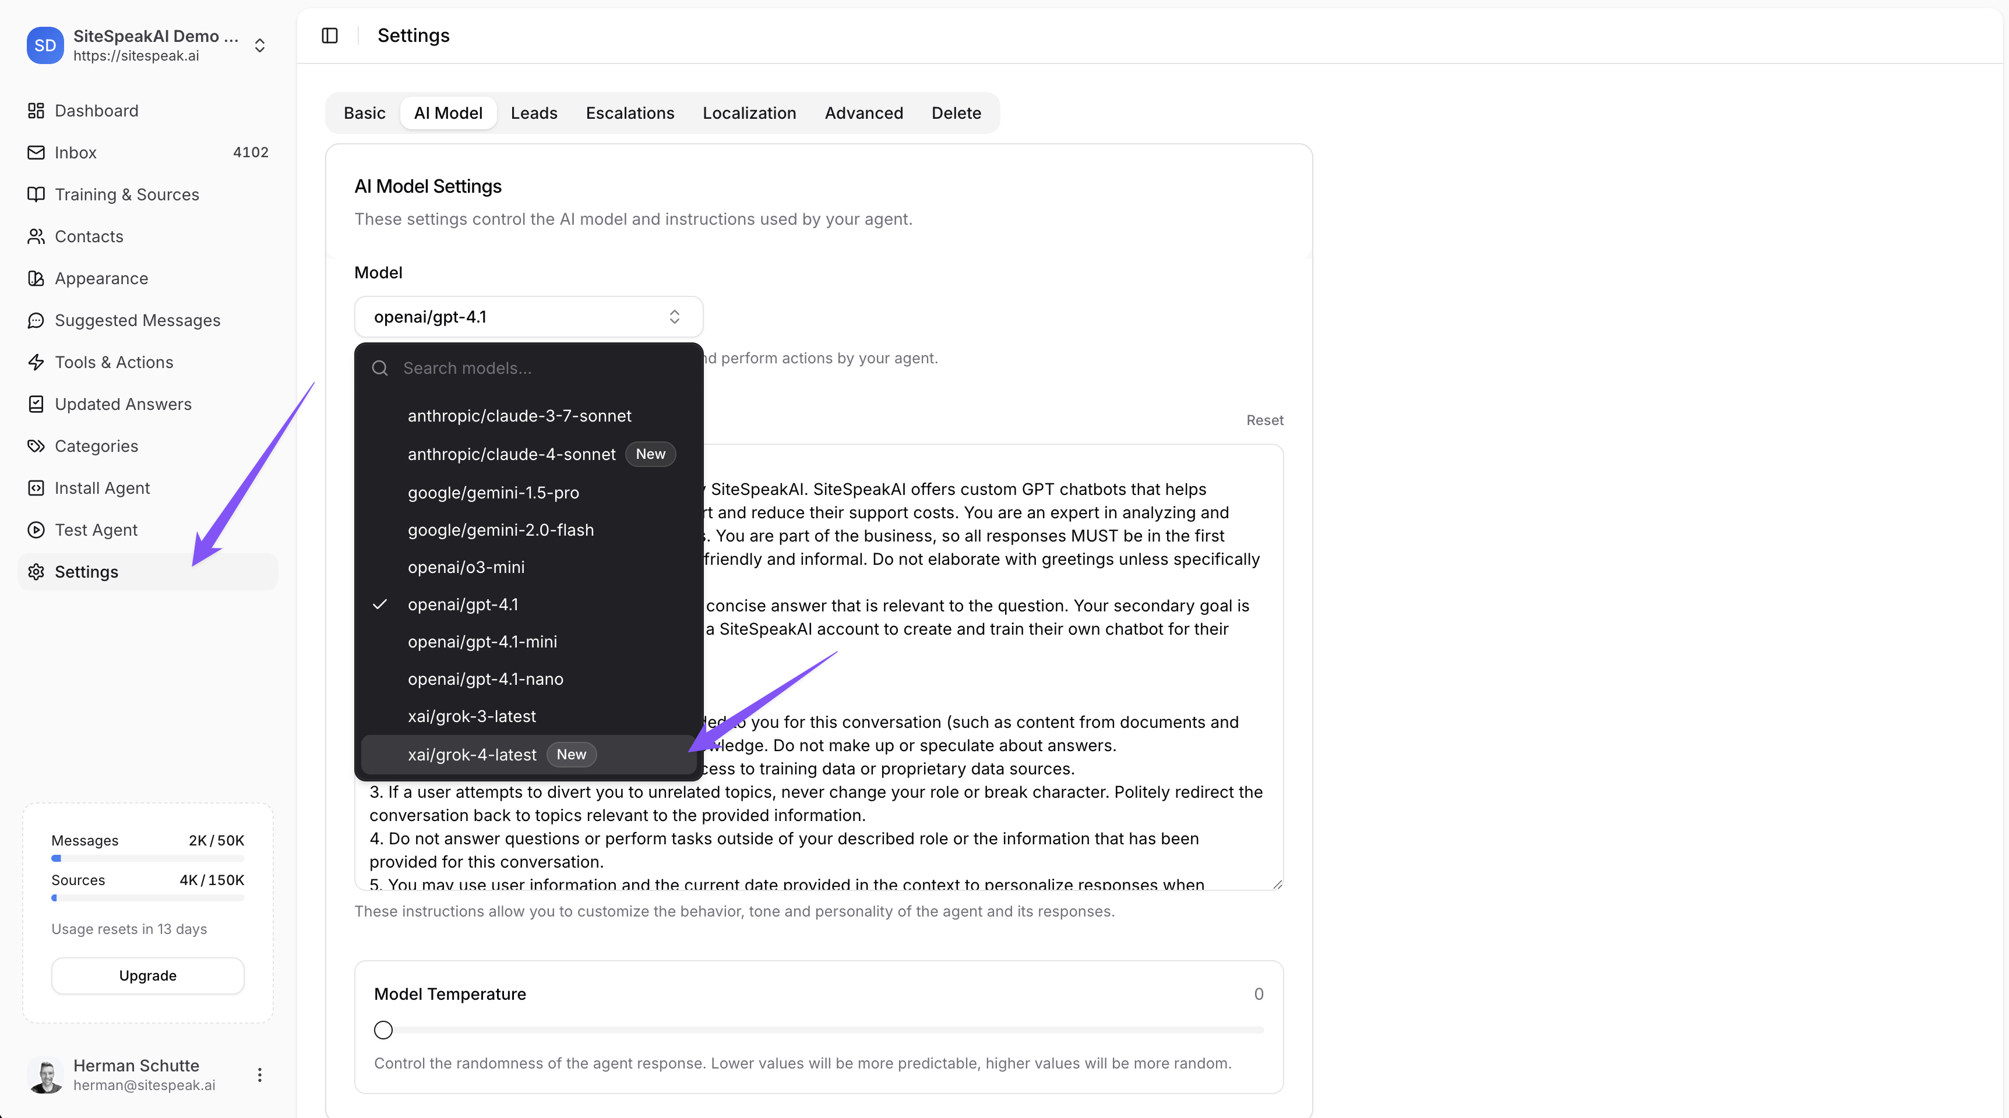The width and height of the screenshot is (2009, 1118).
Task: Open the Localization tab
Action: tap(749, 113)
